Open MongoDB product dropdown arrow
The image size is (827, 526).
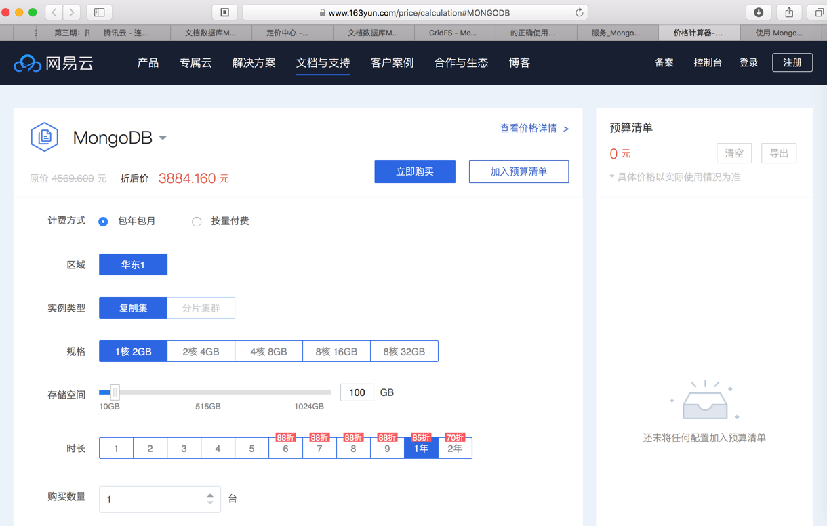[x=163, y=138]
